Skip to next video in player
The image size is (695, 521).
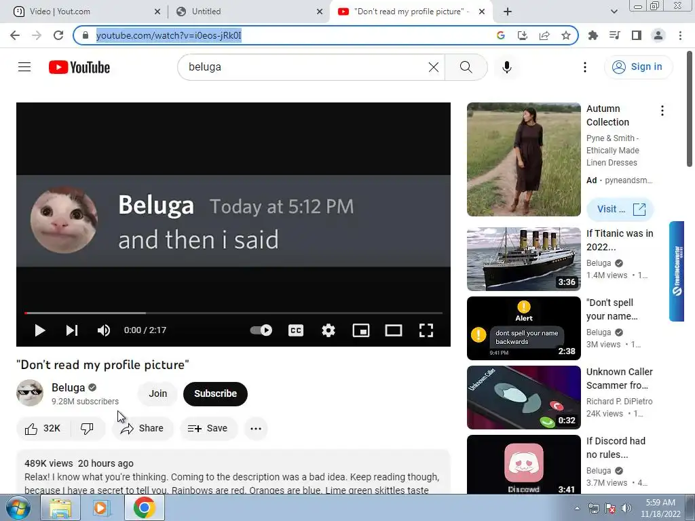[x=72, y=330]
